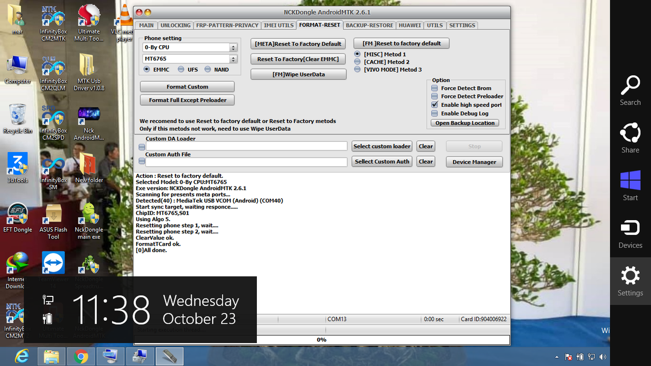Image resolution: width=651 pixels, height=366 pixels.
Task: Switch to the HUAWEI tab
Action: 410,25
